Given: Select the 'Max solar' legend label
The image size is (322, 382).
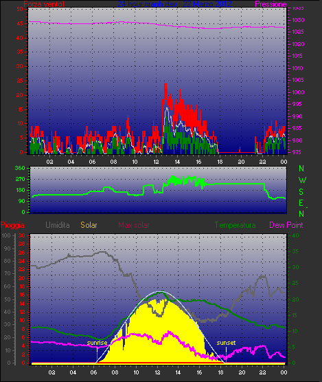Looking at the screenshot, I should coord(134,225).
